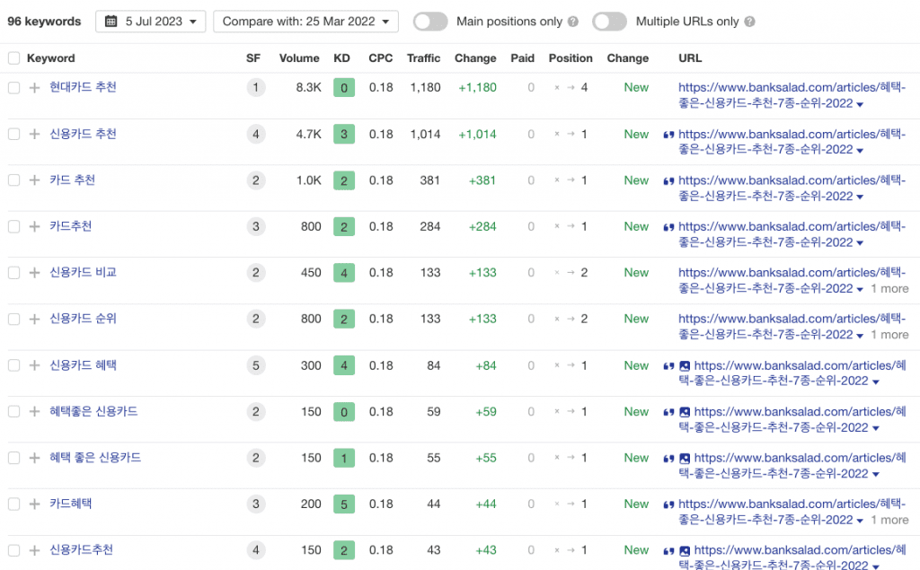The height and width of the screenshot is (570, 920).
Task: Click the plus icon next to 신용카드추천
Action: (x=35, y=550)
